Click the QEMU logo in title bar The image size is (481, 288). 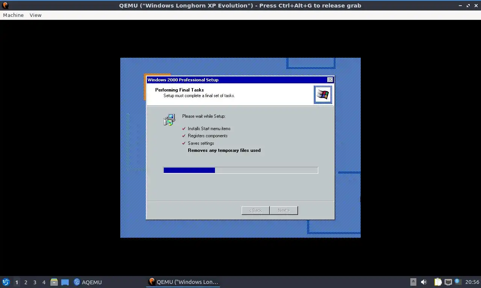[x=5, y=6]
